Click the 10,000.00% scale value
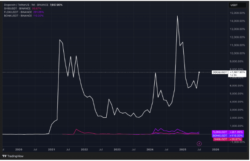 (x=237, y=53)
